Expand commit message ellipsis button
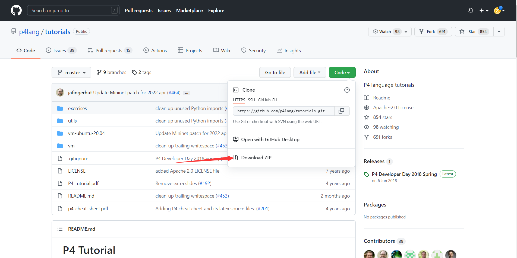The width and height of the screenshot is (517, 258). (187, 93)
